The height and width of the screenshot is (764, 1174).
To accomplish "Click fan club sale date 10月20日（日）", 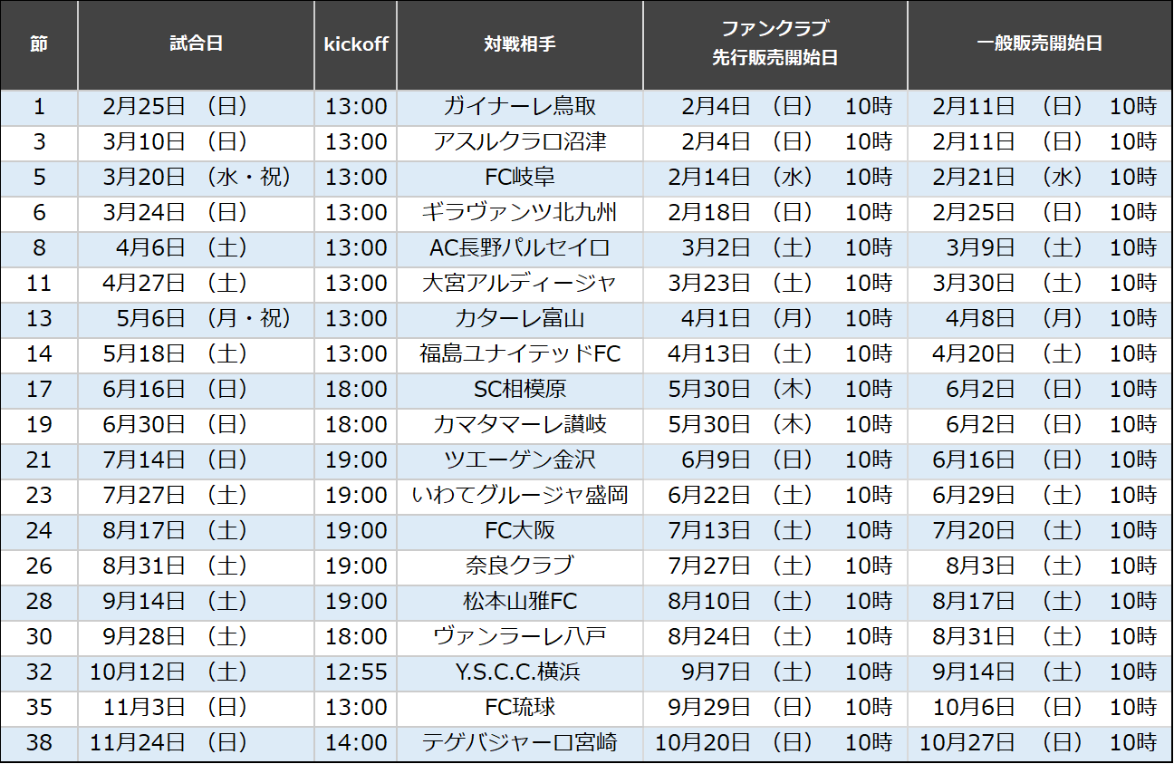I will point(735,743).
